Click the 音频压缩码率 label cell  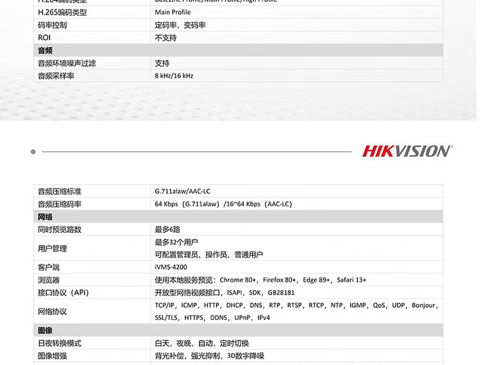[60, 204]
